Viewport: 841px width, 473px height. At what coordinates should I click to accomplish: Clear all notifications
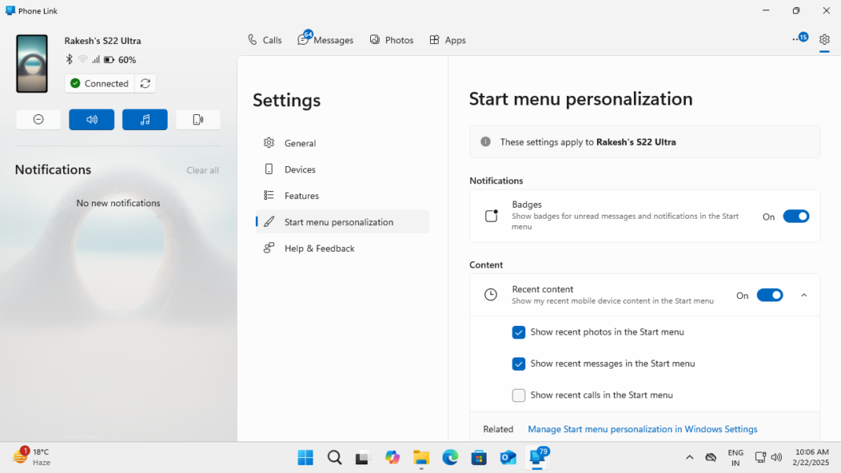tap(202, 170)
